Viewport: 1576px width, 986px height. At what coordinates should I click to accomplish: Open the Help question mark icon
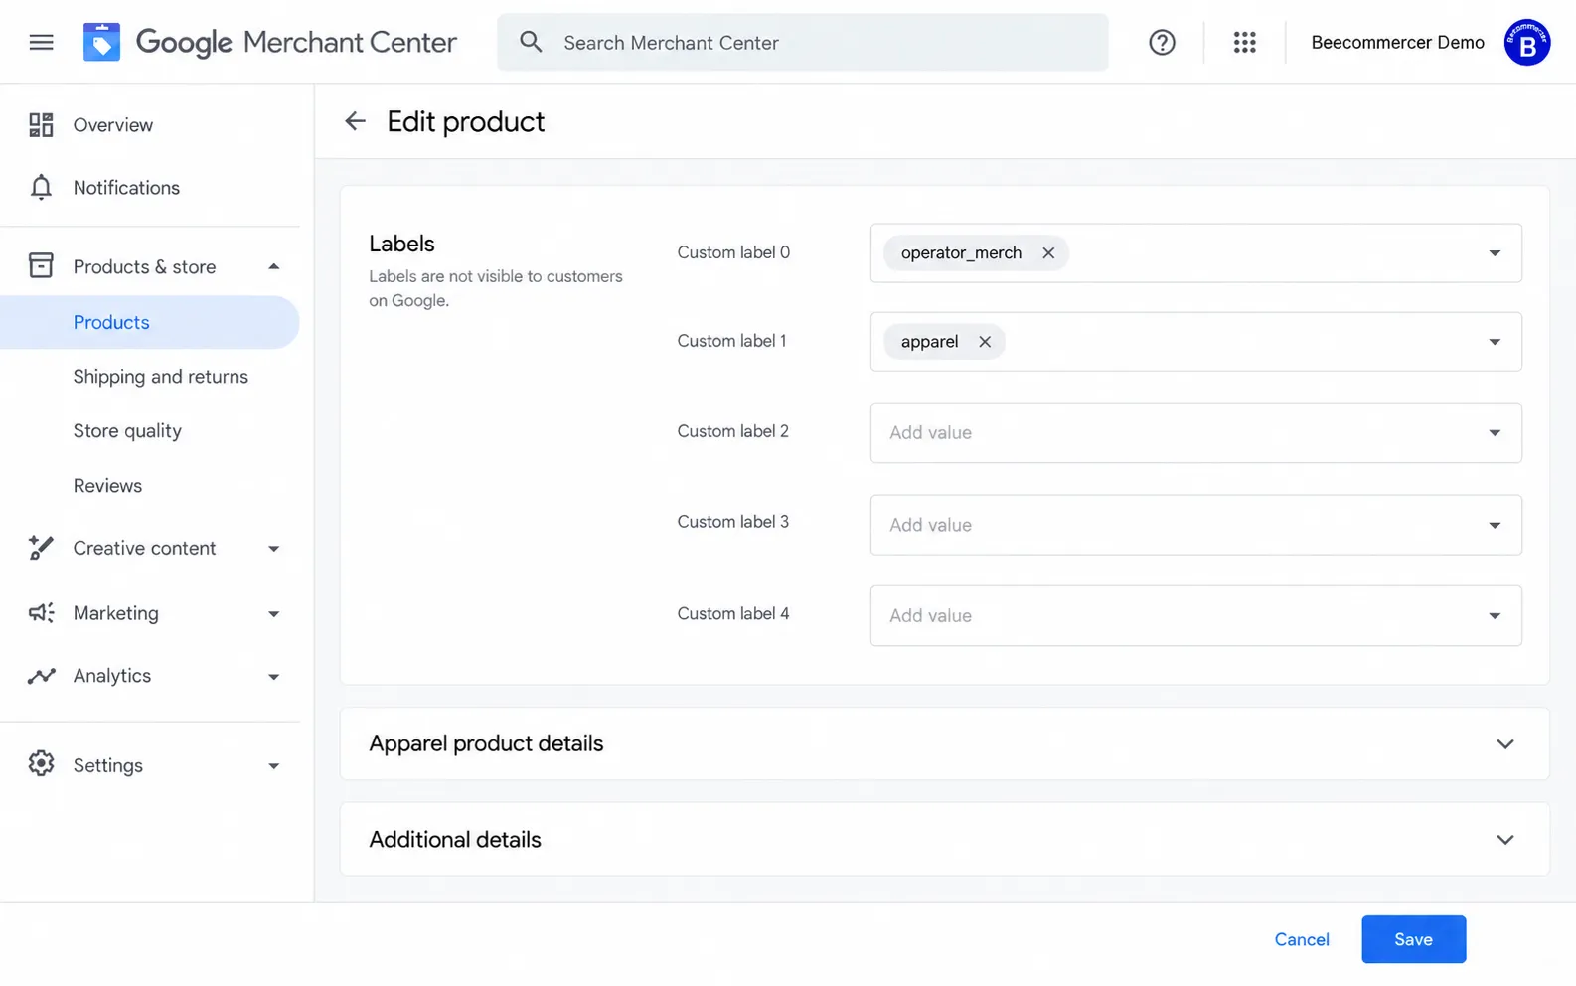tap(1162, 42)
